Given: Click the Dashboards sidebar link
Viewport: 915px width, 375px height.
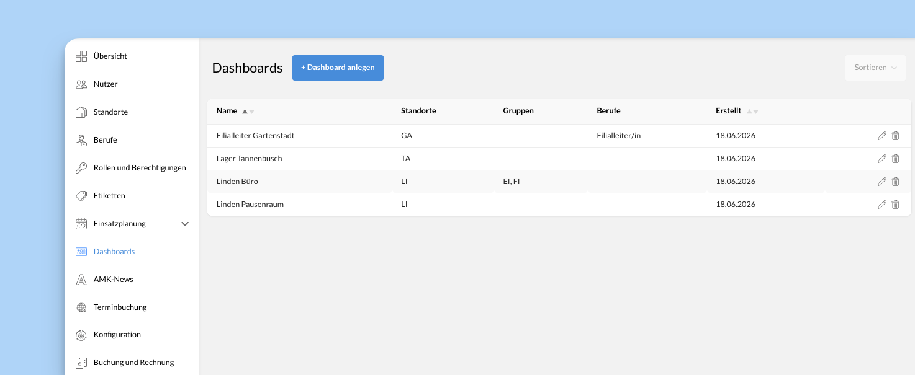Looking at the screenshot, I should click(114, 252).
